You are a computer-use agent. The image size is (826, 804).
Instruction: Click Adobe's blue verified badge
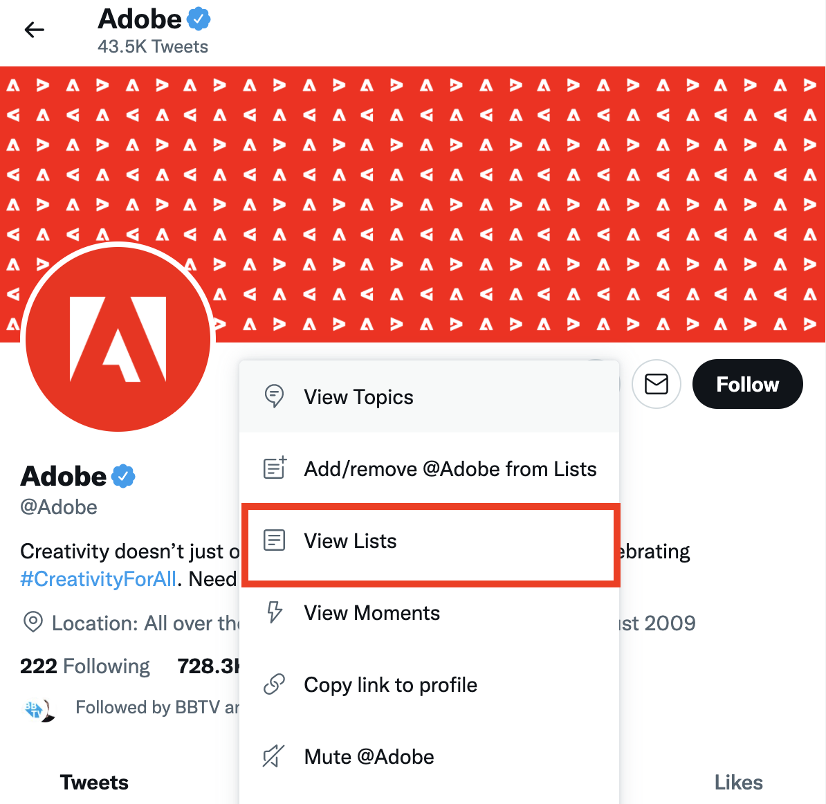coord(197,18)
